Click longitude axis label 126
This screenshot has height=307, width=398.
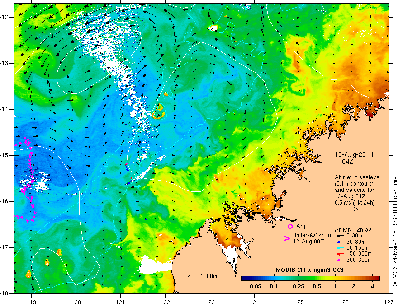click(344, 302)
